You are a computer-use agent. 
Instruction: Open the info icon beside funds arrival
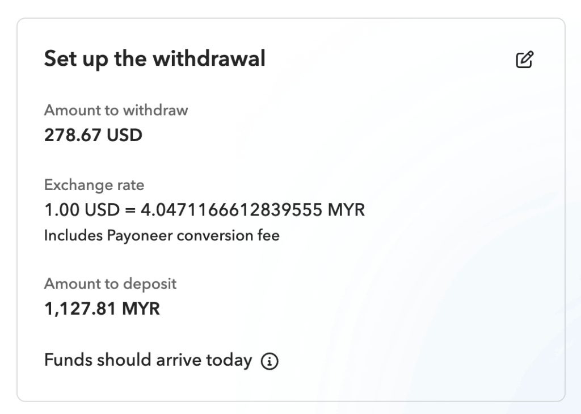(x=270, y=361)
